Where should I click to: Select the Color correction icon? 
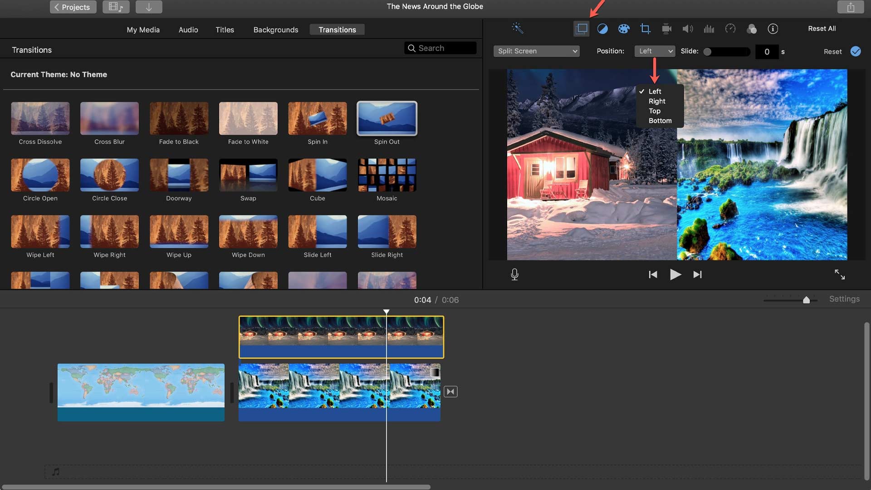[x=624, y=28]
